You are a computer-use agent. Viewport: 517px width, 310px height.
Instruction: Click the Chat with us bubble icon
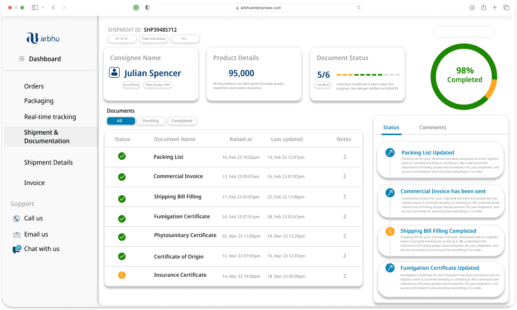click(17, 249)
